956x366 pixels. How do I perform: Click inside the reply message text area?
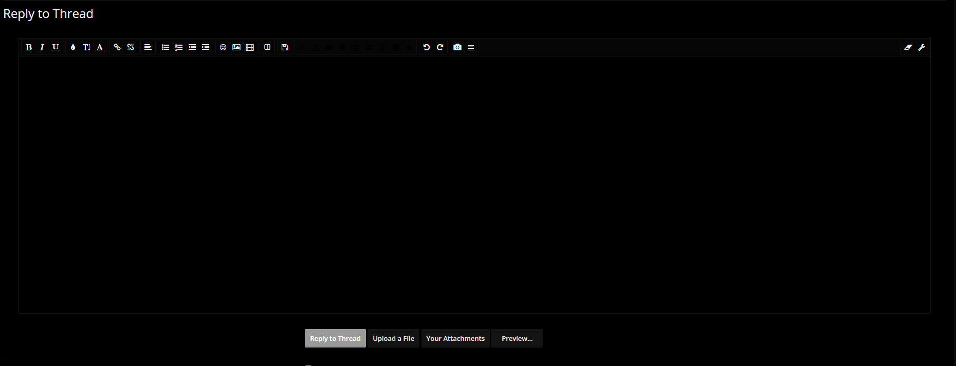(x=474, y=185)
